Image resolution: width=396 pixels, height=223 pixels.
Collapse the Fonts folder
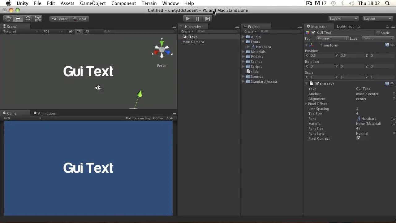[243, 42]
